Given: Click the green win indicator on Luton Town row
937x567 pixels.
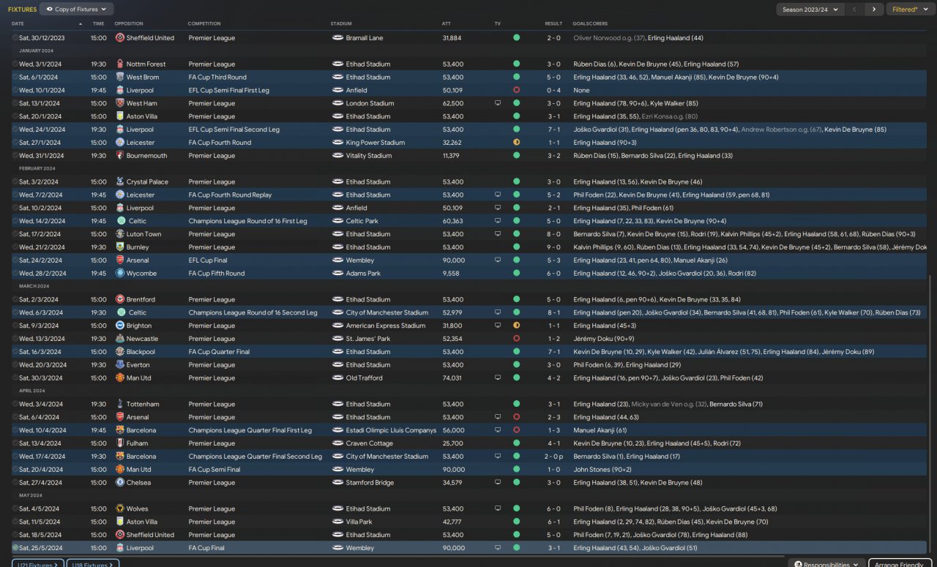Looking at the screenshot, I should 516,234.
